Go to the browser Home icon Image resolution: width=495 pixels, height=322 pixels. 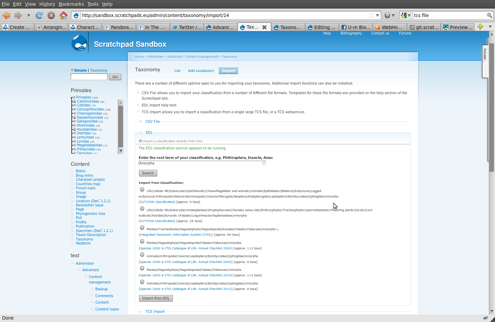63,15
